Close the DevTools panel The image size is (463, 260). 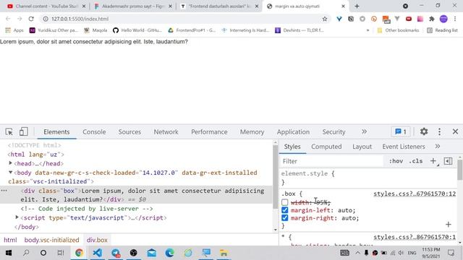(x=455, y=131)
